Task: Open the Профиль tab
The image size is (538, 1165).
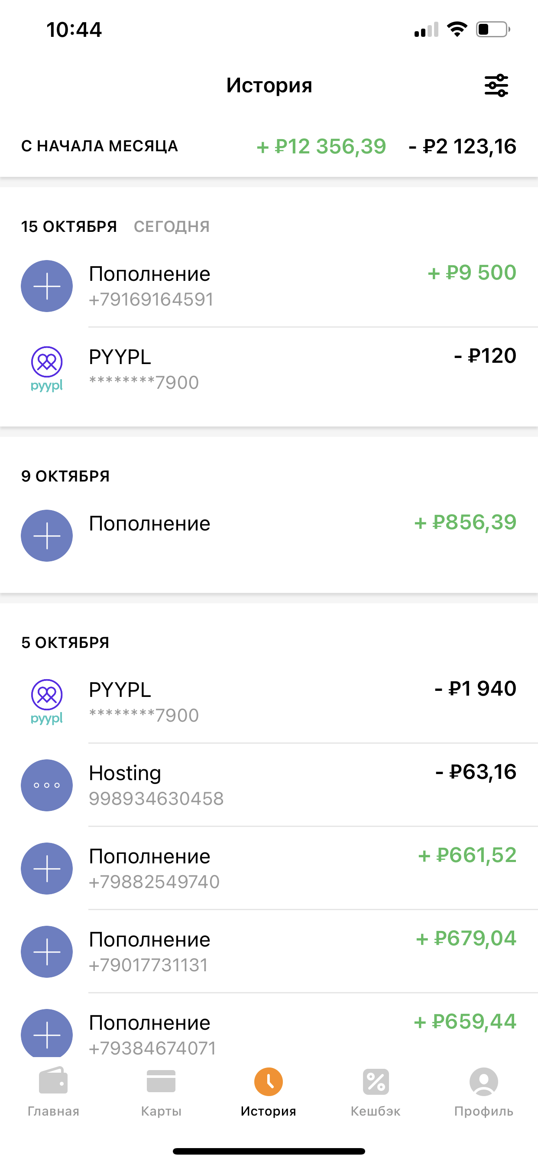Action: [x=484, y=1092]
